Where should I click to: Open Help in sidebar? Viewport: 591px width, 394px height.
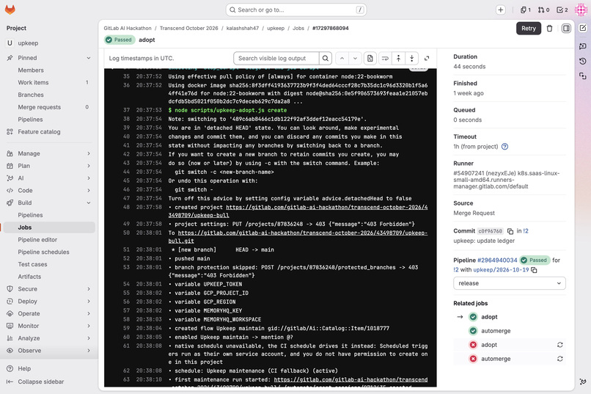point(48,369)
